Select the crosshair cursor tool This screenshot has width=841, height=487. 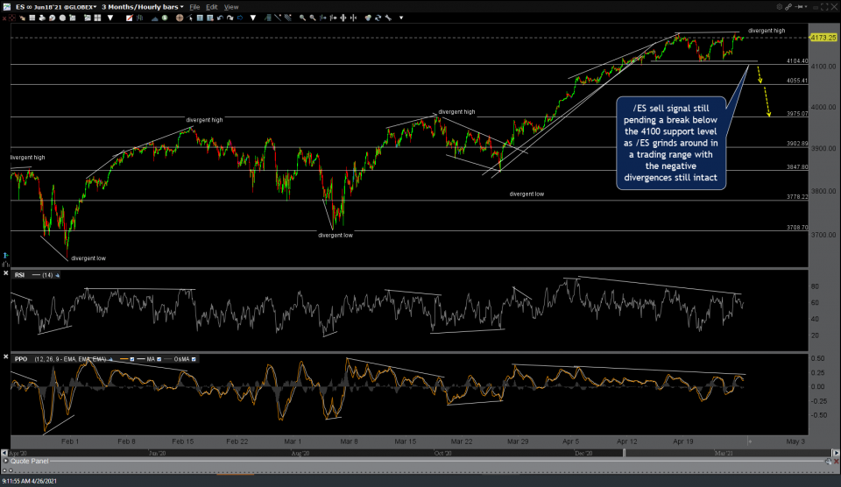12,18
